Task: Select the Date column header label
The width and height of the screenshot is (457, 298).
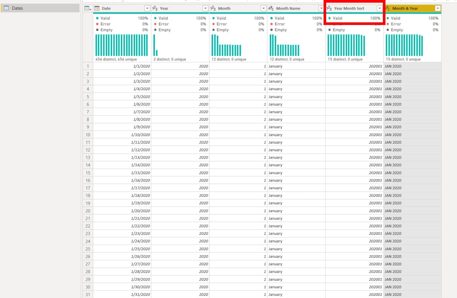Action: coord(106,8)
